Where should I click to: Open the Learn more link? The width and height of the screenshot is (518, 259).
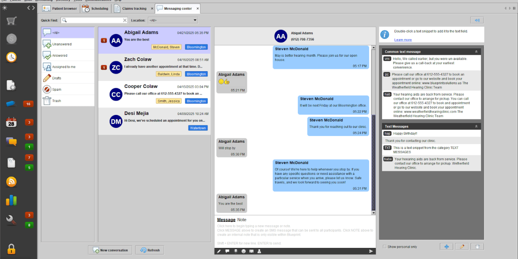pyautogui.click(x=403, y=40)
